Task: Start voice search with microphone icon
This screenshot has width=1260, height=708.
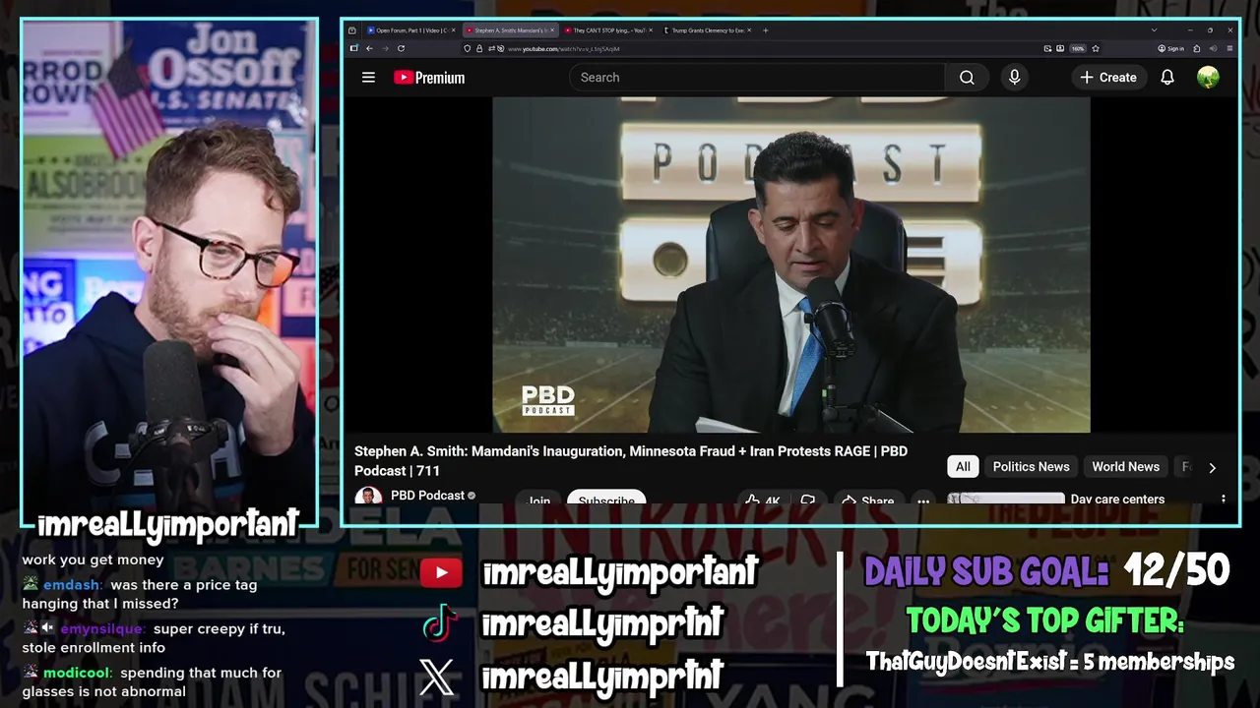Action: (1014, 78)
